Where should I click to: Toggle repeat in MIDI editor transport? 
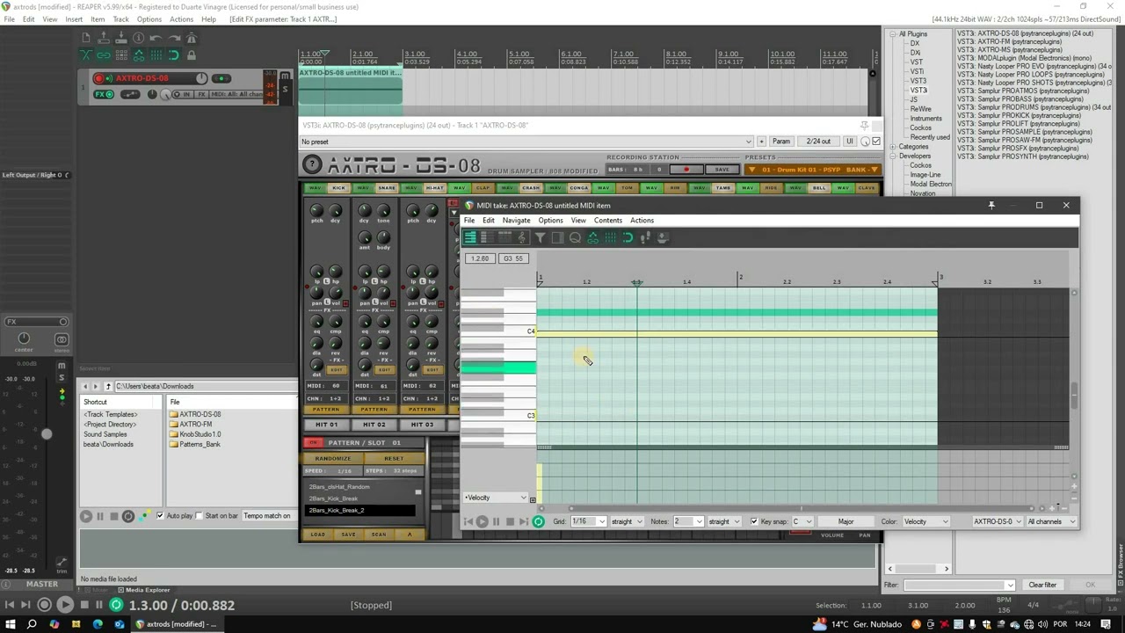coord(538,521)
